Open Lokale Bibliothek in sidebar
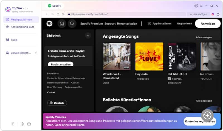Image resolution: width=223 pixels, height=131 pixels. [x=18, y=53]
